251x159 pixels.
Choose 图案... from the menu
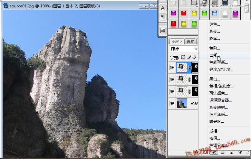point(215,39)
